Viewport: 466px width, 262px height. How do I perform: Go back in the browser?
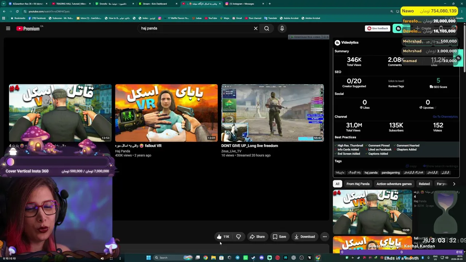click(x=4, y=11)
